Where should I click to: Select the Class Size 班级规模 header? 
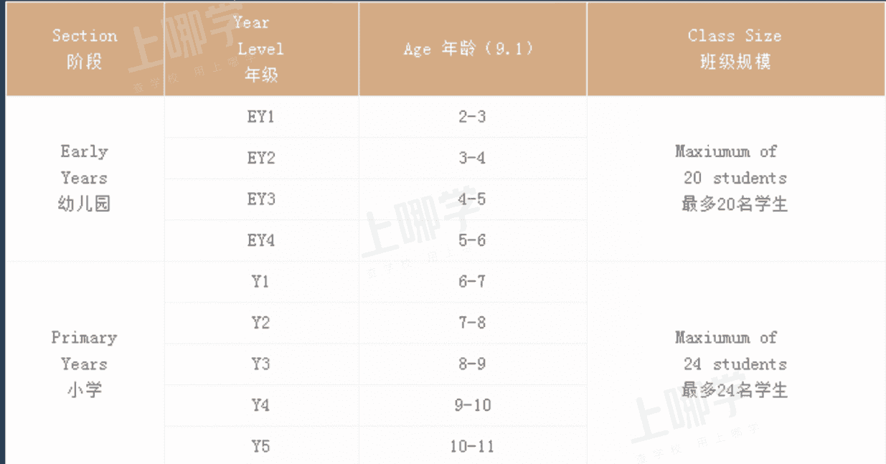pyautogui.click(x=735, y=49)
